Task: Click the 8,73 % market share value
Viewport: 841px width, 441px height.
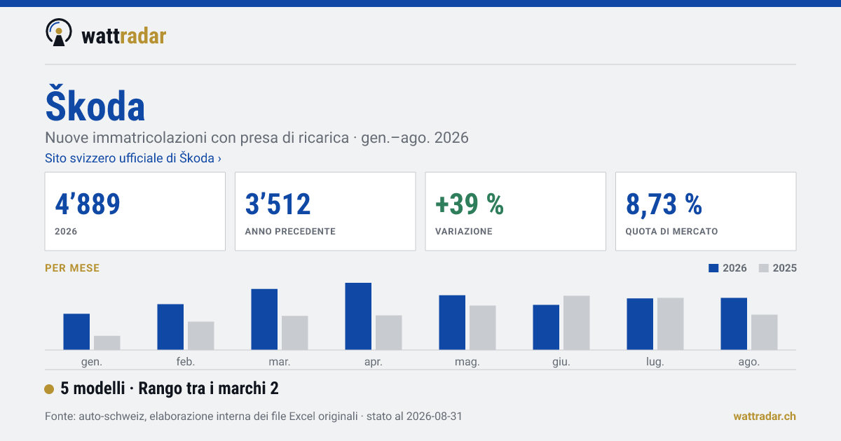Action: pyautogui.click(x=664, y=204)
